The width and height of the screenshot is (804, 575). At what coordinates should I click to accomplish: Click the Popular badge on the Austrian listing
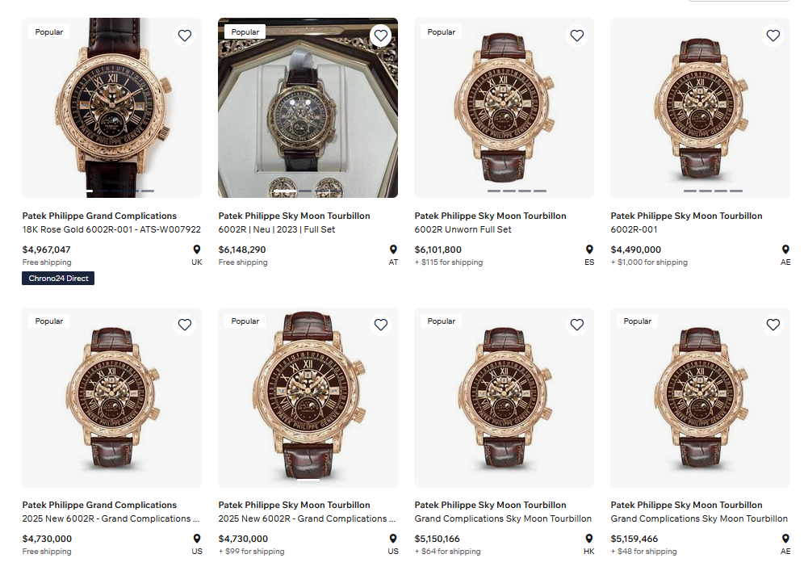click(245, 32)
